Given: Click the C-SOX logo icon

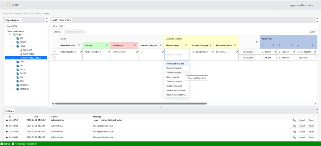Looking at the screenshot, I should click(9, 5).
